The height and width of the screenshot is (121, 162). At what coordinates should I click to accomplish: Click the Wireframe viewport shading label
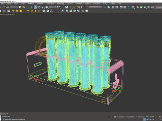pos(11,14)
